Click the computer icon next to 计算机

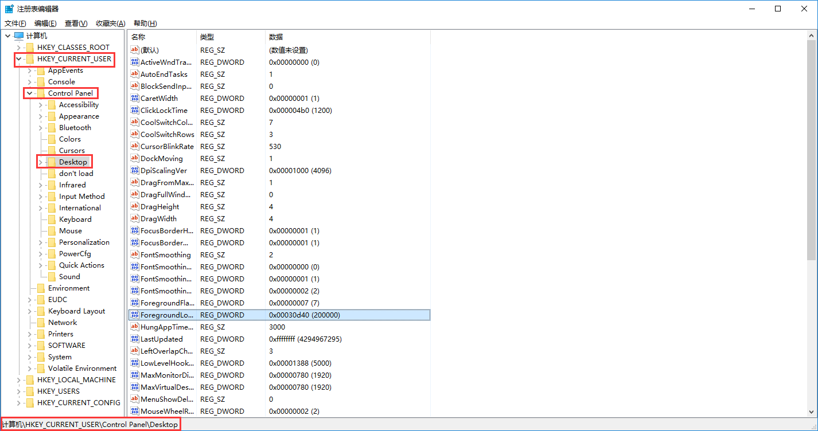click(18, 36)
